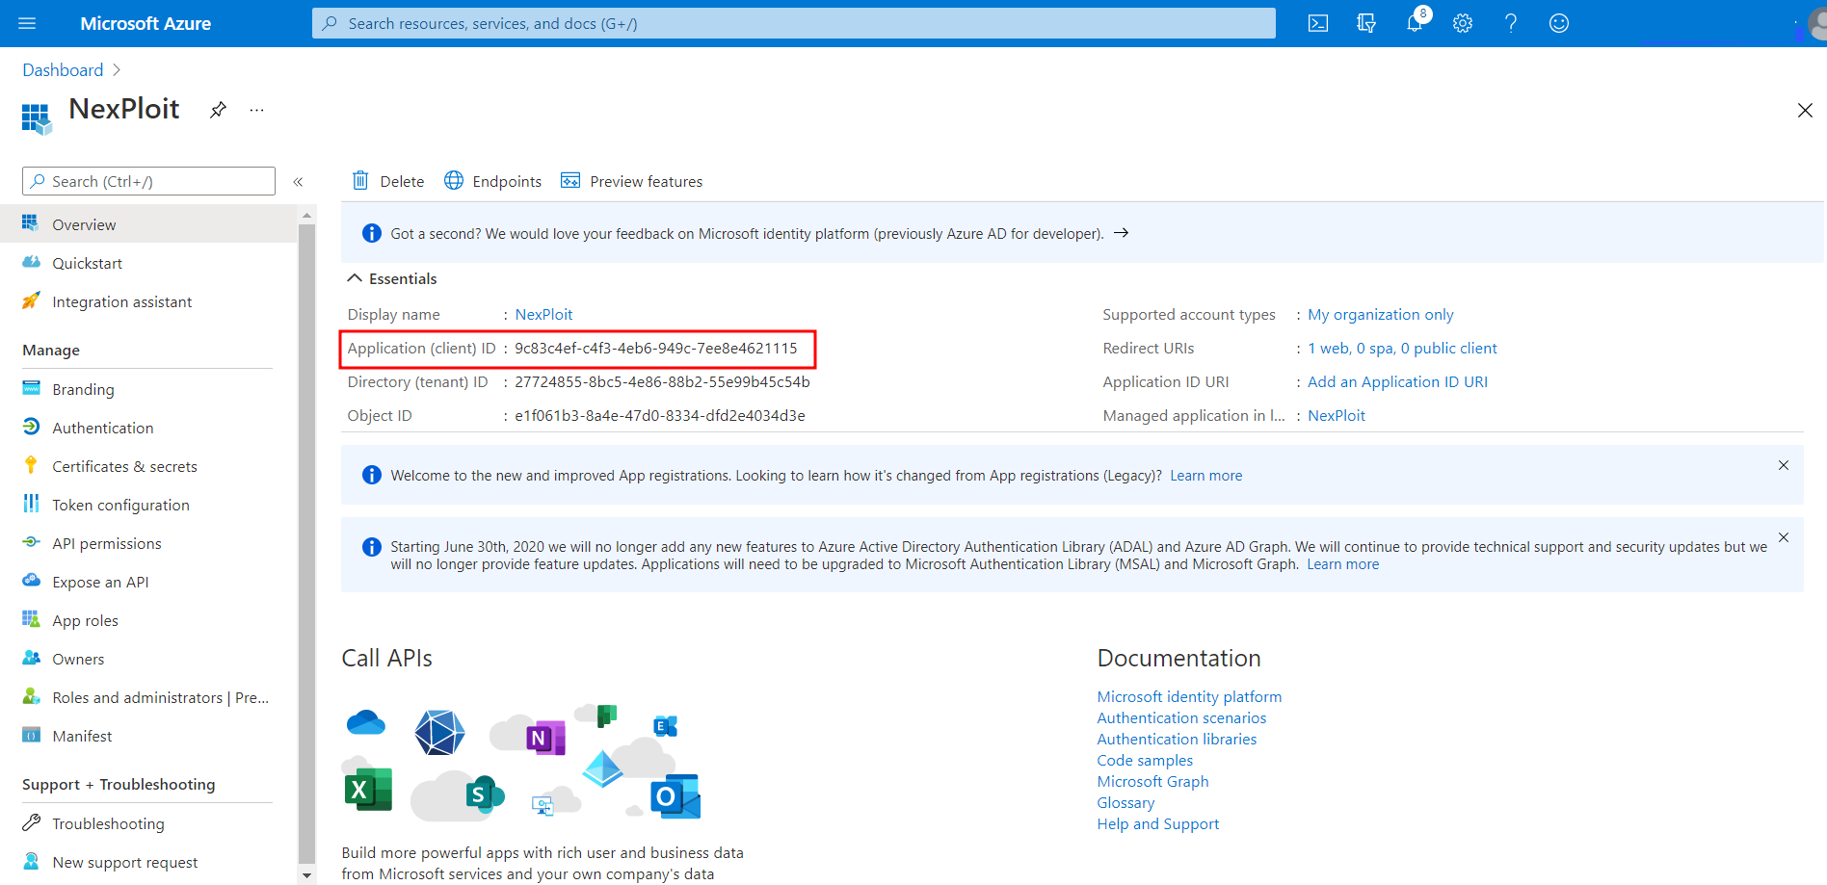1827x885 pixels.
Task: Click Delete in the command bar
Action: pyautogui.click(x=388, y=181)
